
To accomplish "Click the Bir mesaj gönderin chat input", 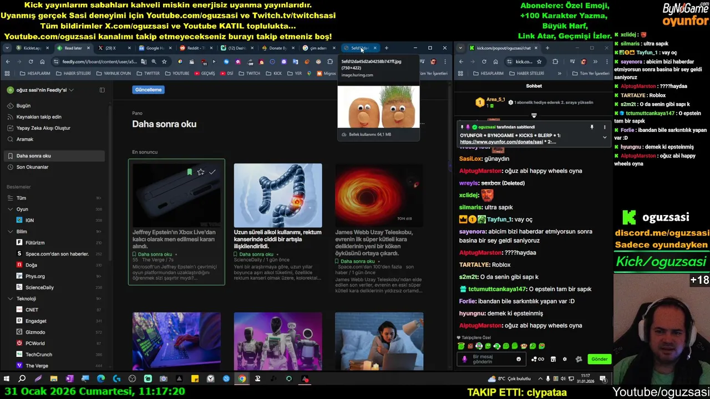I will pyautogui.click(x=491, y=359).
